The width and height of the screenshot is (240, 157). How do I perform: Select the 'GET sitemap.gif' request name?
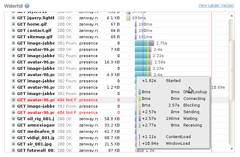click(35, 37)
